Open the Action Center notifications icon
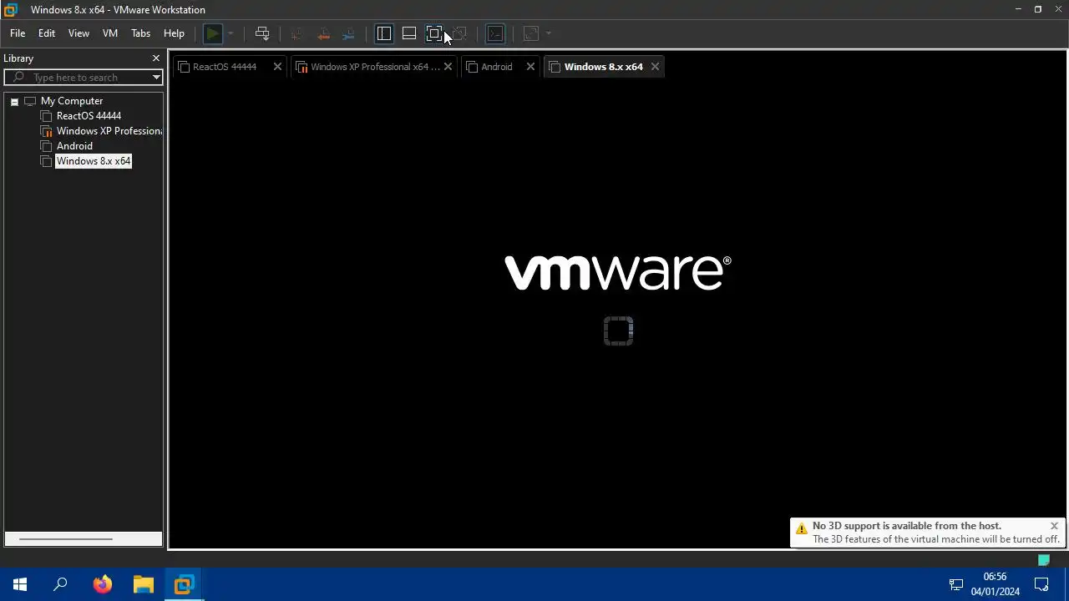This screenshot has height=601, width=1069. click(1041, 584)
